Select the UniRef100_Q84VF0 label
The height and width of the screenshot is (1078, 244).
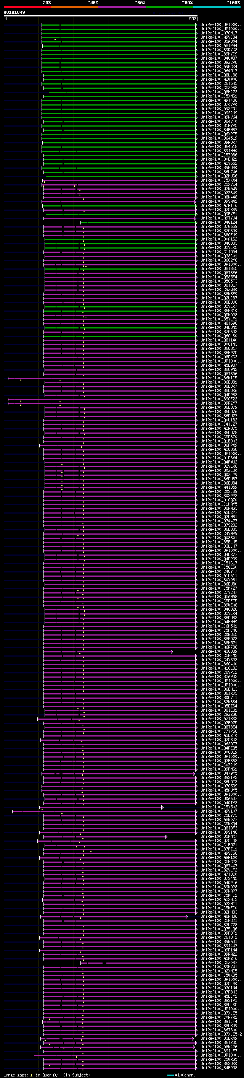tap(219, 121)
